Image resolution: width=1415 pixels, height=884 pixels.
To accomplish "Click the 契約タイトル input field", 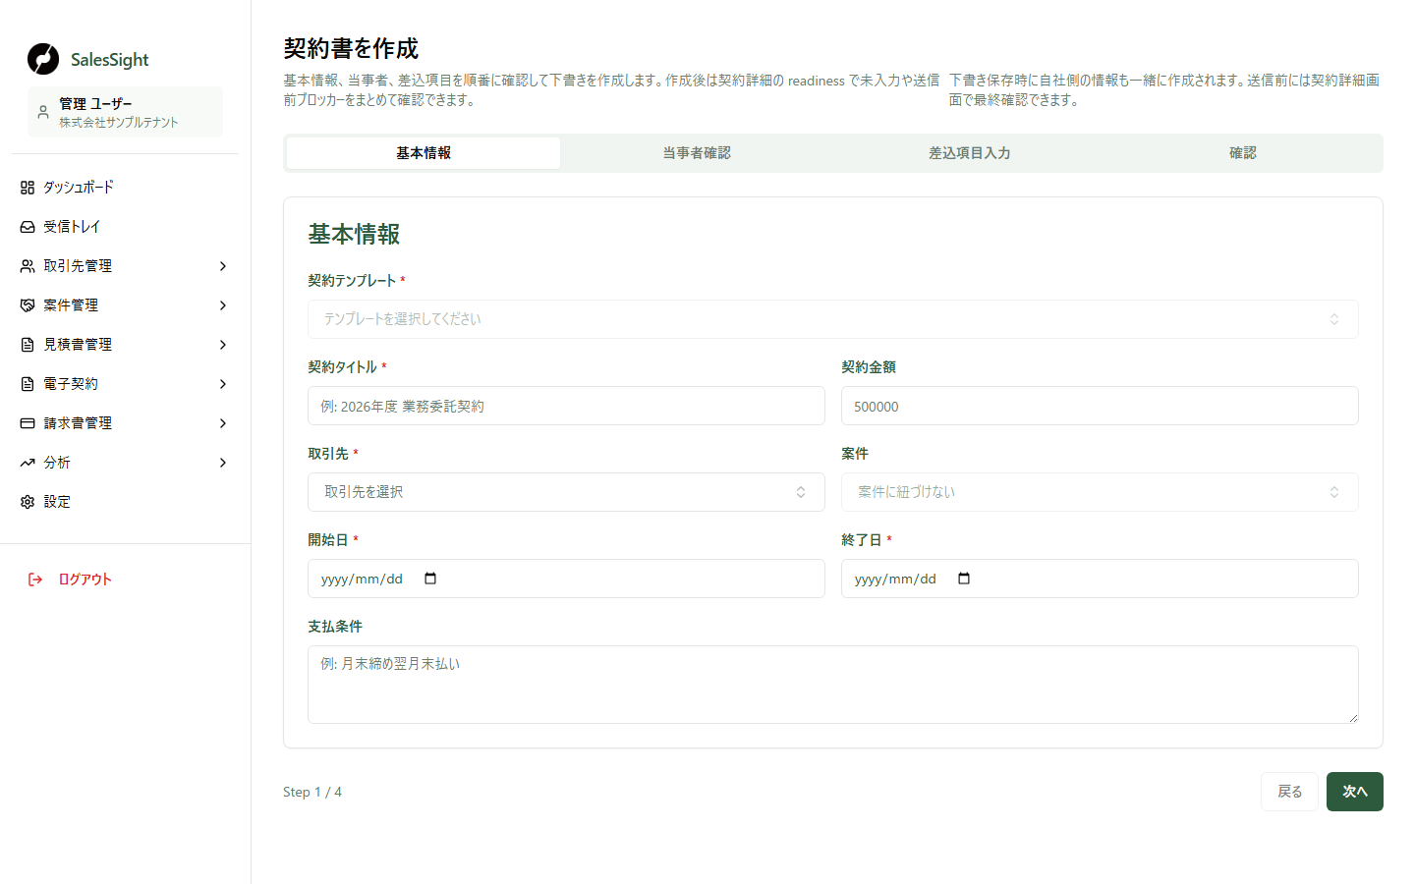I will [566, 406].
